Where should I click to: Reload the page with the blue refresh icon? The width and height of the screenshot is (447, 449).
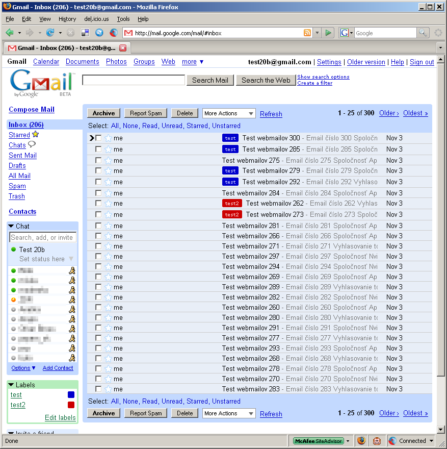point(50,33)
